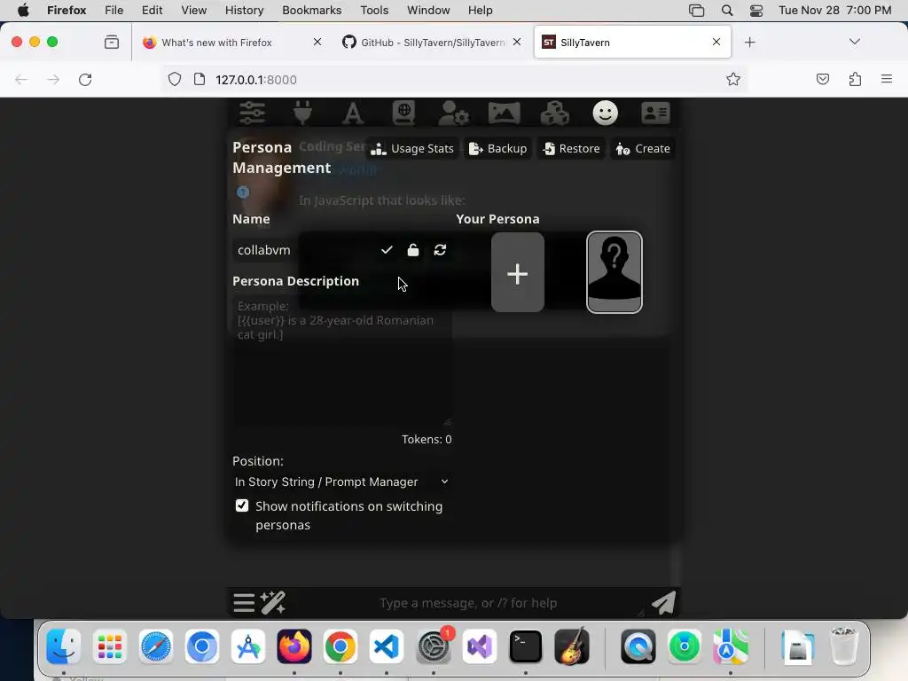The height and width of the screenshot is (681, 908).
Task: Open the chat options hamburger menu
Action: 244,603
